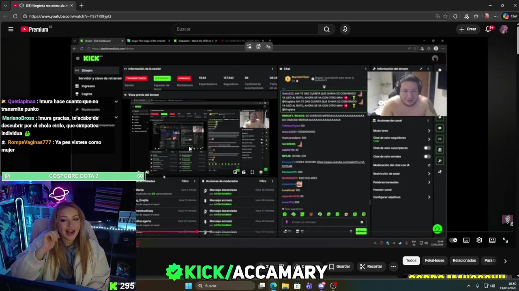Toggle YouTube autoplay switch
Screen dimensions: 519x291
click(x=453, y=240)
